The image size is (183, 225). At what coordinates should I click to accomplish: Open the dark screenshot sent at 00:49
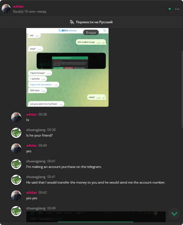point(96,217)
